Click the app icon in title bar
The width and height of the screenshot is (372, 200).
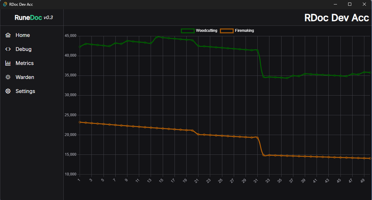[x=5, y=4]
